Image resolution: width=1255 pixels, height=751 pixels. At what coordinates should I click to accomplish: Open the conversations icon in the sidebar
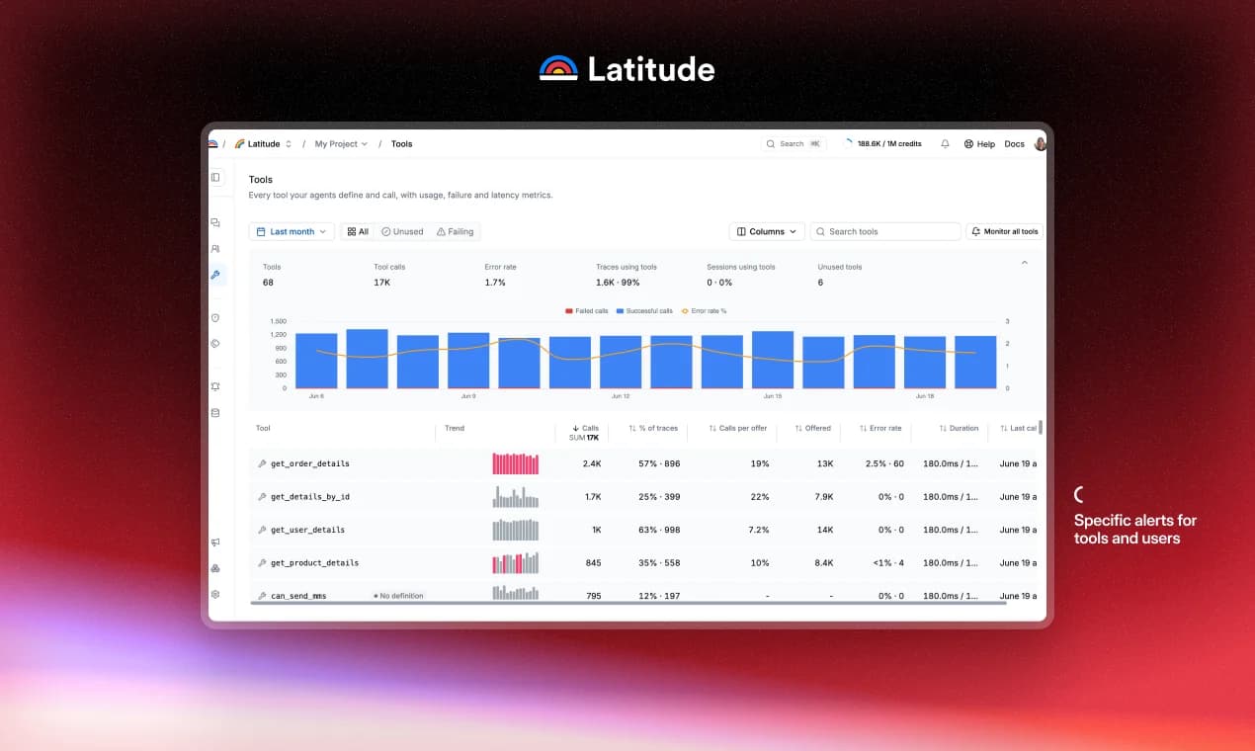(215, 223)
